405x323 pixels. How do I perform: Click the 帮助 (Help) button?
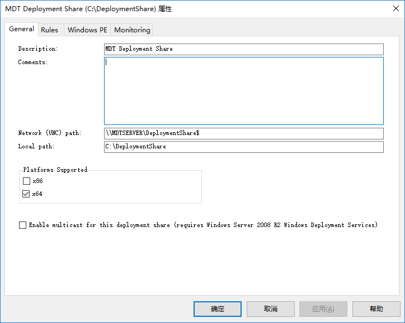click(376, 309)
